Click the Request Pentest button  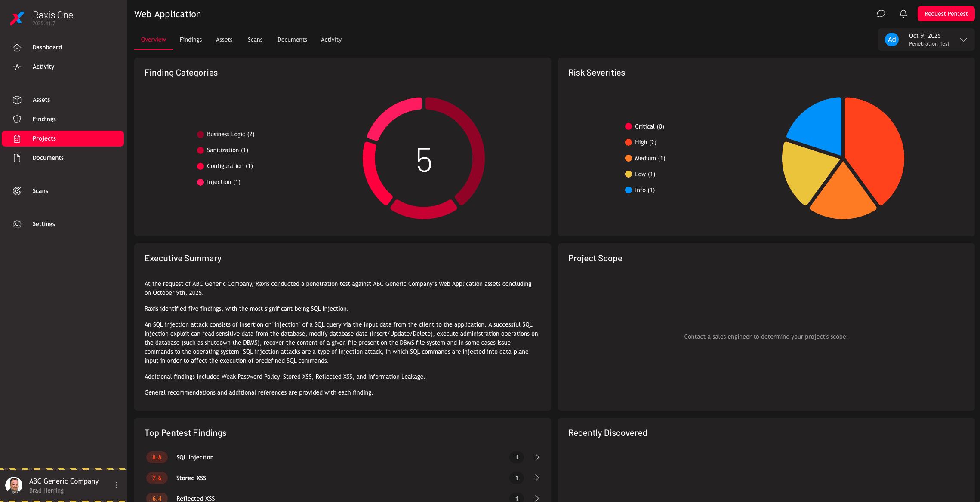pos(946,14)
